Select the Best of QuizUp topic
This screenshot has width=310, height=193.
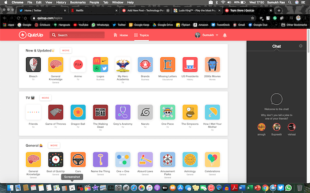[55, 160]
